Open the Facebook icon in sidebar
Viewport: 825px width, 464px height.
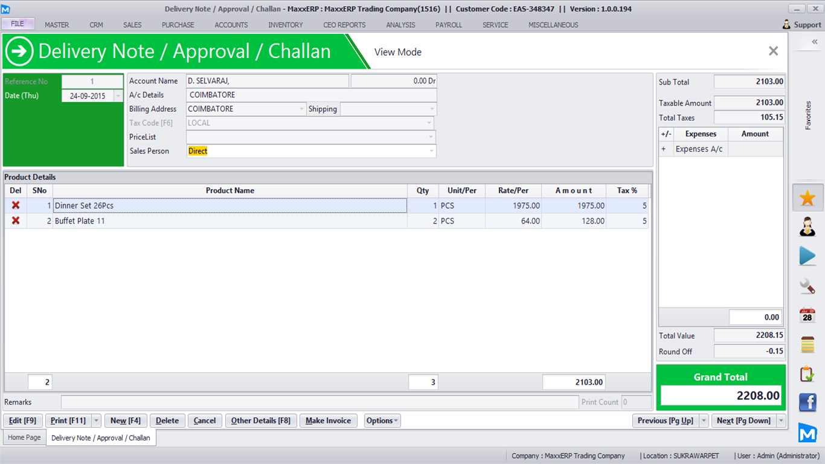(x=807, y=402)
